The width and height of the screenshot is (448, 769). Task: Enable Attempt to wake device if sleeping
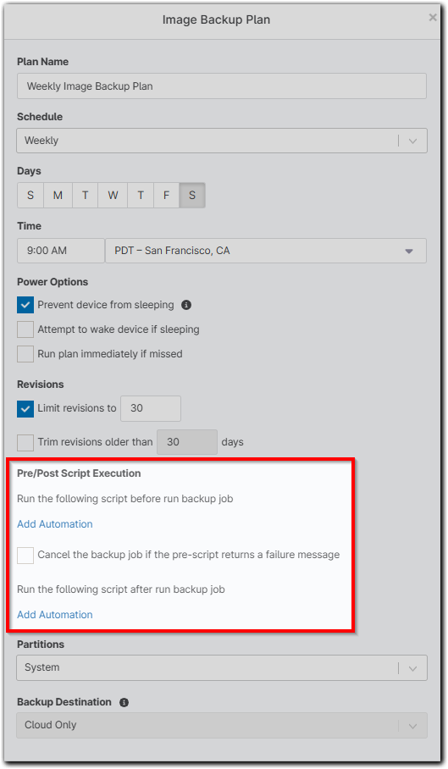coord(25,329)
